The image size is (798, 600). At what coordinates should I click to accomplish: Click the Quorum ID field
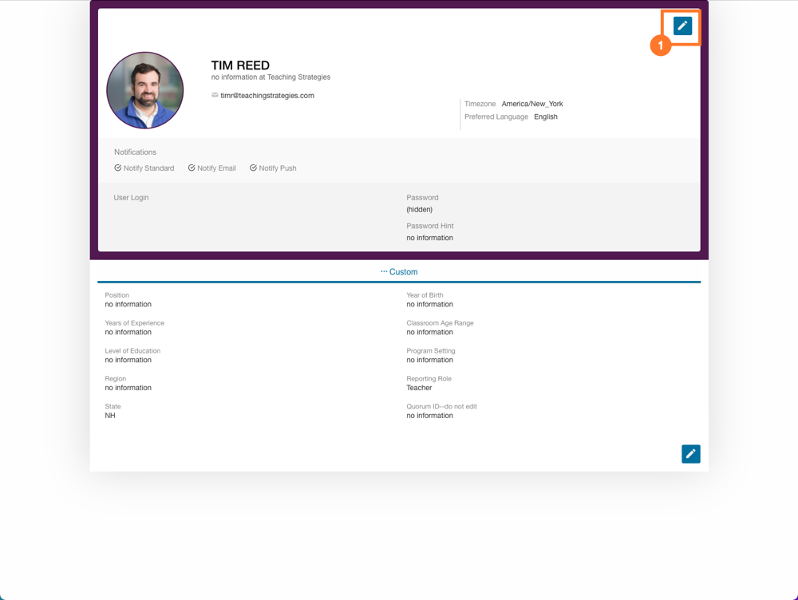click(x=429, y=415)
